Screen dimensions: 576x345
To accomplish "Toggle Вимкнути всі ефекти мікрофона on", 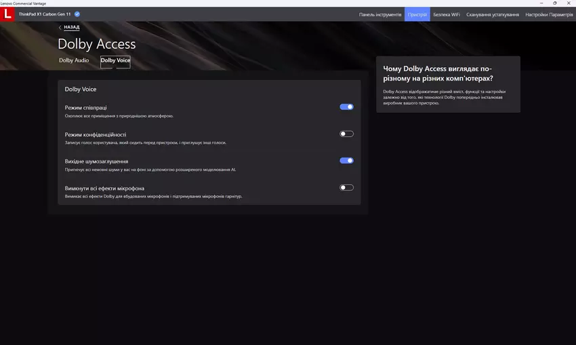I will [346, 188].
